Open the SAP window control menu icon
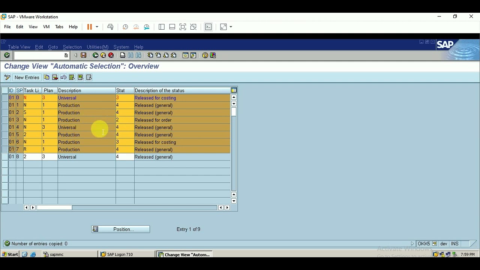The width and height of the screenshot is (480, 270). click(x=3, y=42)
